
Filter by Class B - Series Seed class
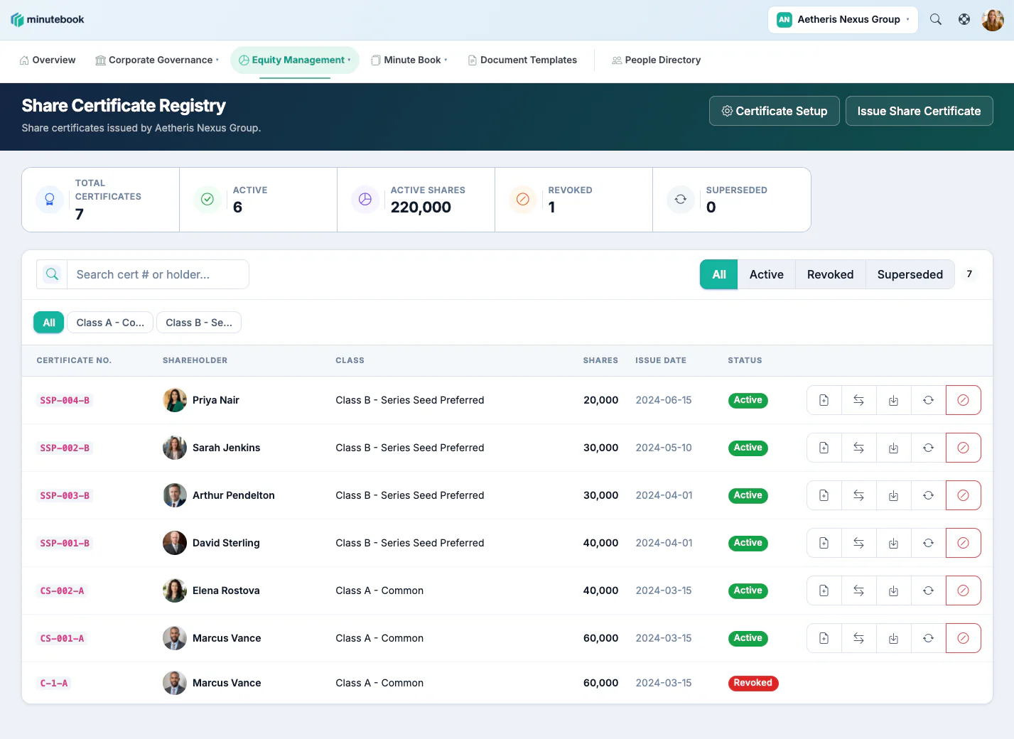click(x=199, y=323)
